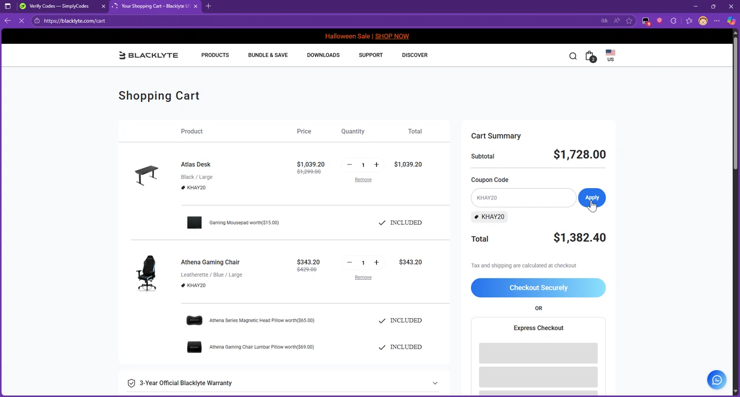The width and height of the screenshot is (740, 397).
Task: Click the Athena Series Magnetic Head Pillow text
Action: tap(262, 321)
